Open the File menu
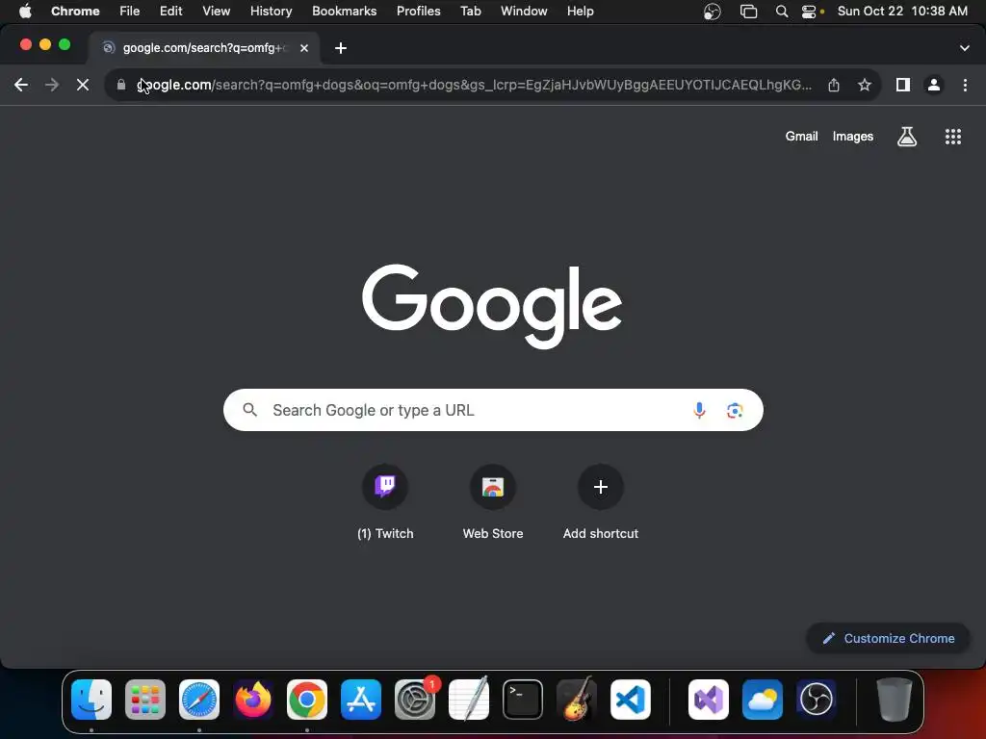 click(x=130, y=11)
